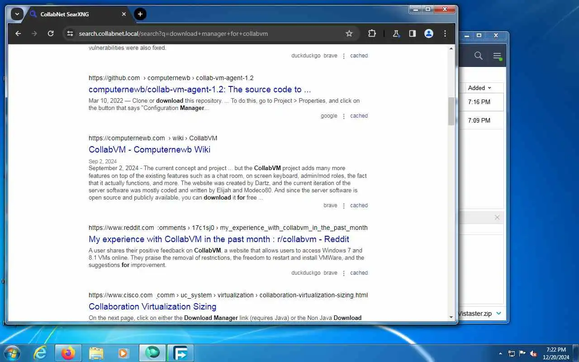The height and width of the screenshot is (362, 579).
Task: Open a new browser tab
Action: pyautogui.click(x=140, y=14)
